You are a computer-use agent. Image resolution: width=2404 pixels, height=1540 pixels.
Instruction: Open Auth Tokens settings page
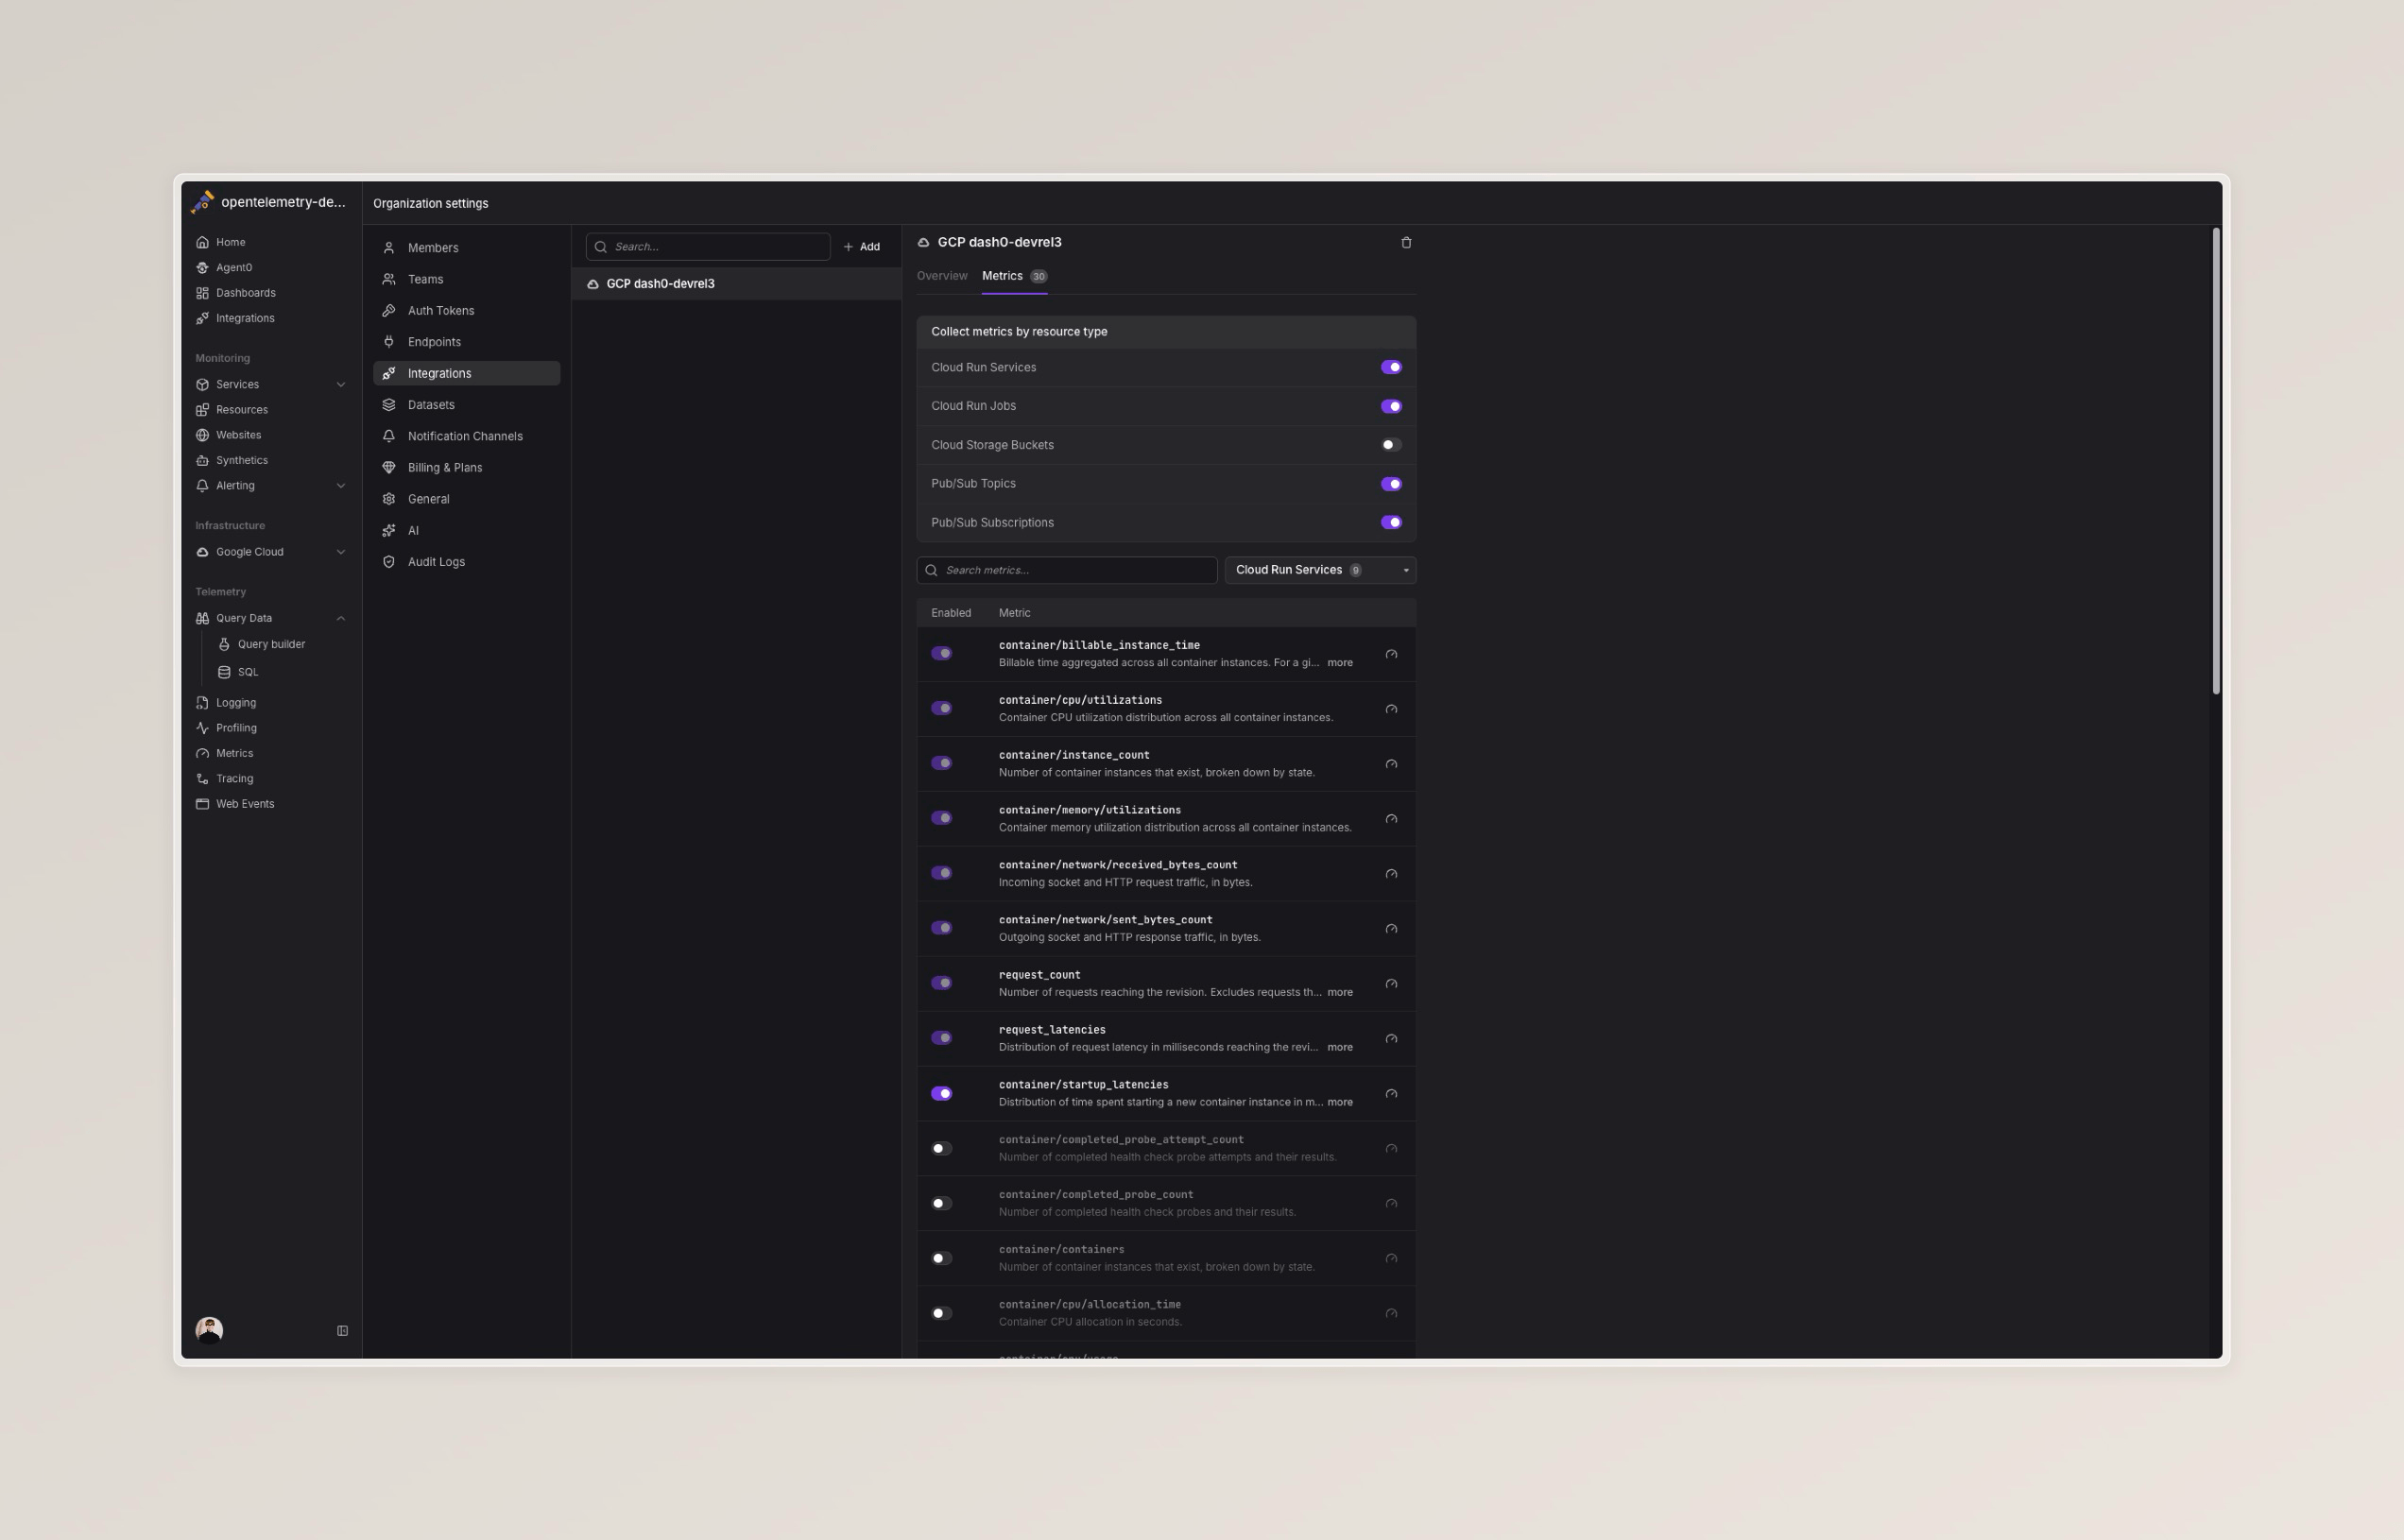[466, 311]
